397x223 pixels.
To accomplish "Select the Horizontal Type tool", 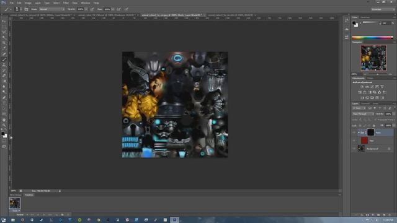I will [4, 103].
